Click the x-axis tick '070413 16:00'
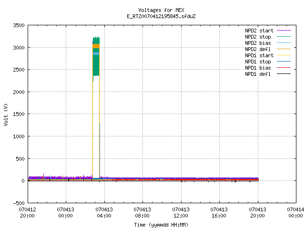305x229 pixels. pyautogui.click(x=219, y=213)
